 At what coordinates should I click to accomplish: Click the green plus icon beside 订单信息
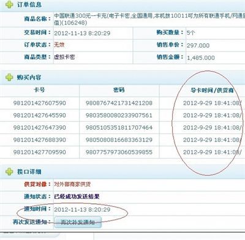(x=9, y=4)
